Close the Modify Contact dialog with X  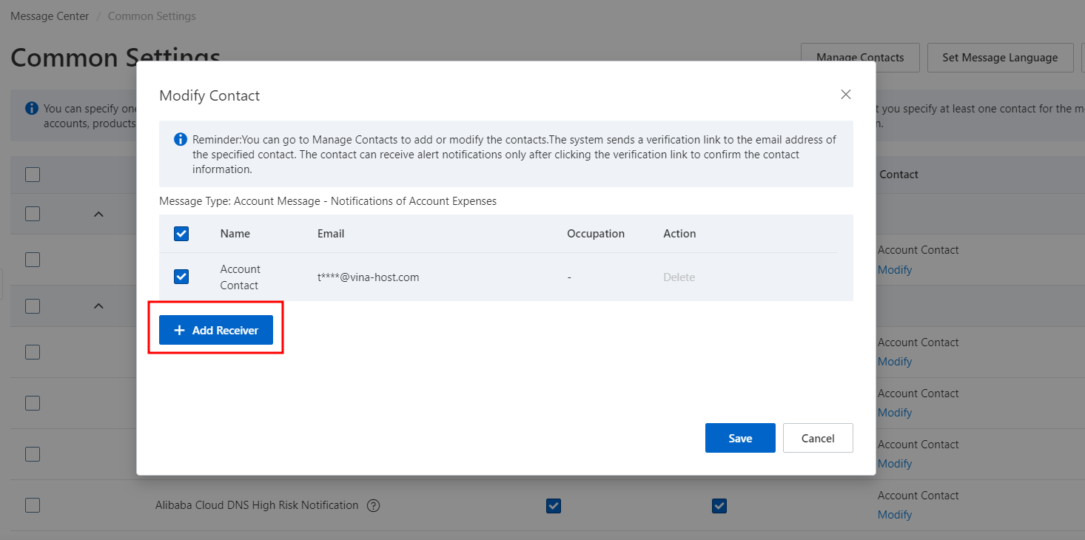846,95
